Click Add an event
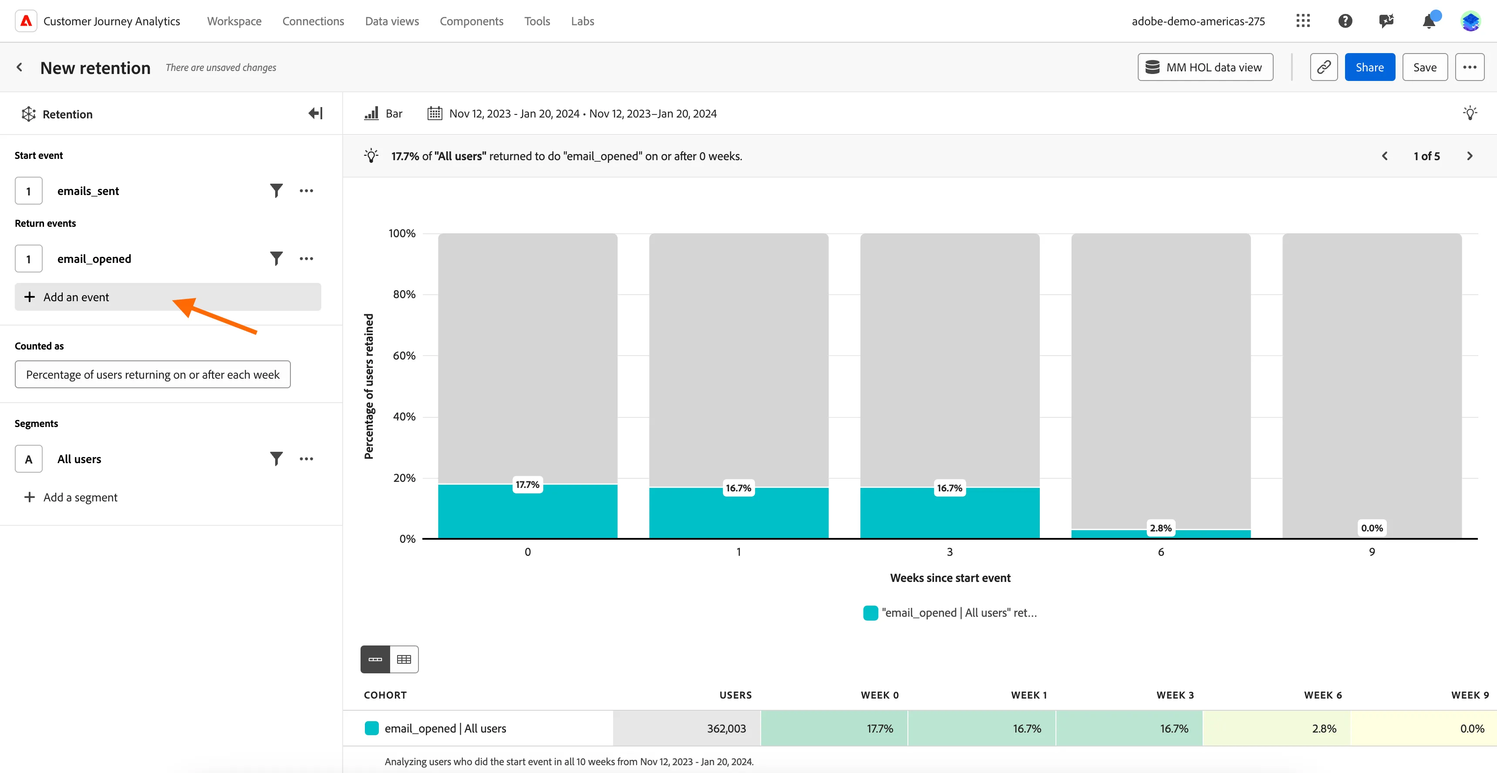Viewport: 1497px width, 773px height. click(x=168, y=297)
